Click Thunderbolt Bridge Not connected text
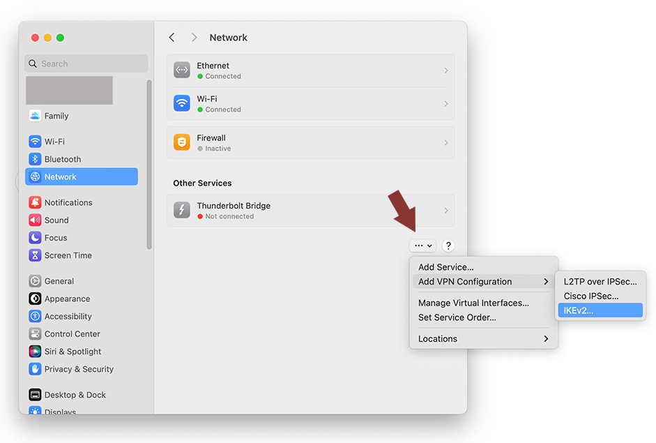 click(229, 216)
